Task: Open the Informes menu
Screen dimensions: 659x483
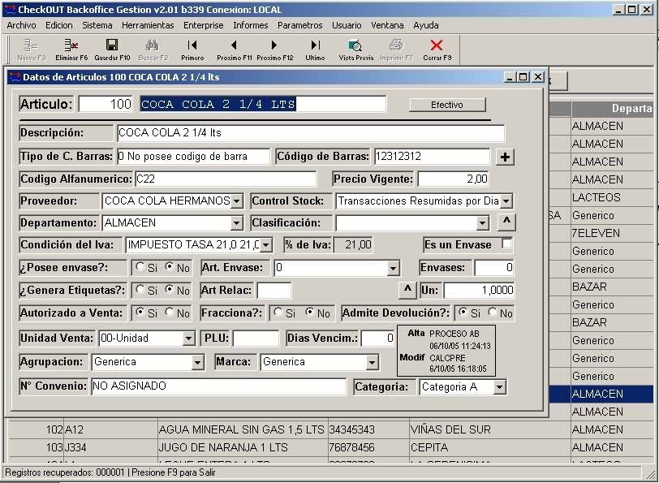Action: click(x=251, y=25)
